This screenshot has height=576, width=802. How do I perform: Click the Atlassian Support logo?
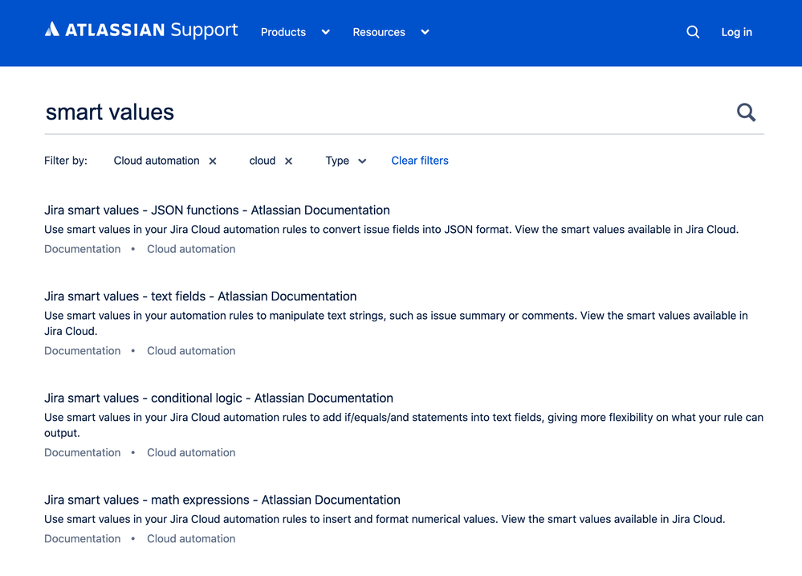[141, 31]
